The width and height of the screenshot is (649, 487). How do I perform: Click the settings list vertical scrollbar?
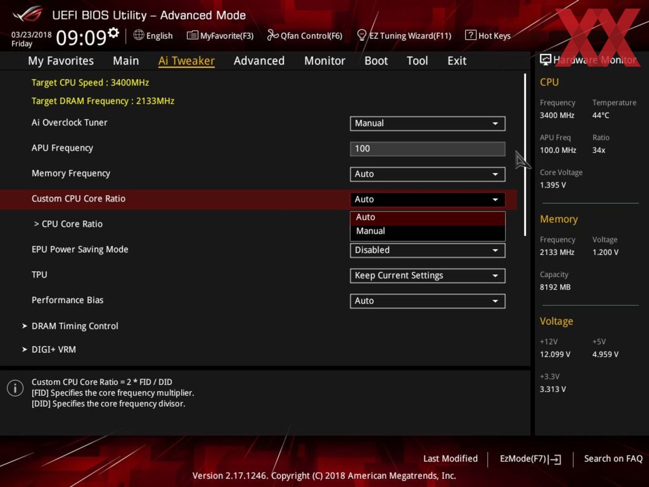click(x=525, y=154)
